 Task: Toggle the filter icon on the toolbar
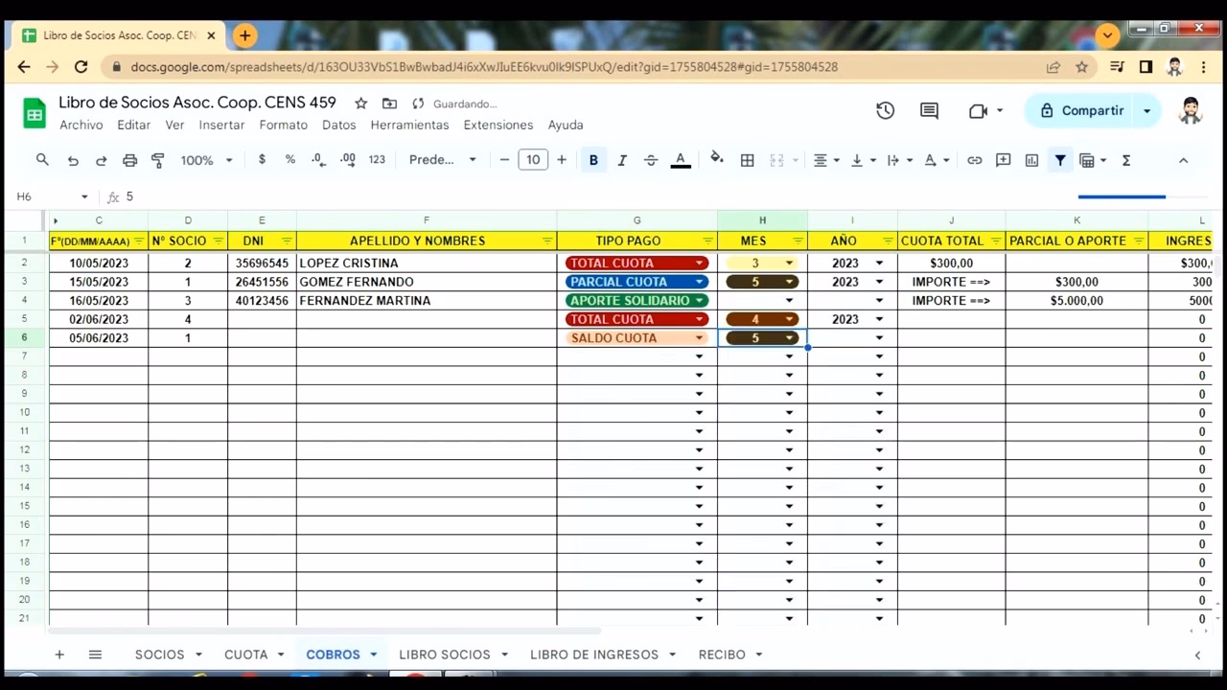pyautogui.click(x=1059, y=159)
